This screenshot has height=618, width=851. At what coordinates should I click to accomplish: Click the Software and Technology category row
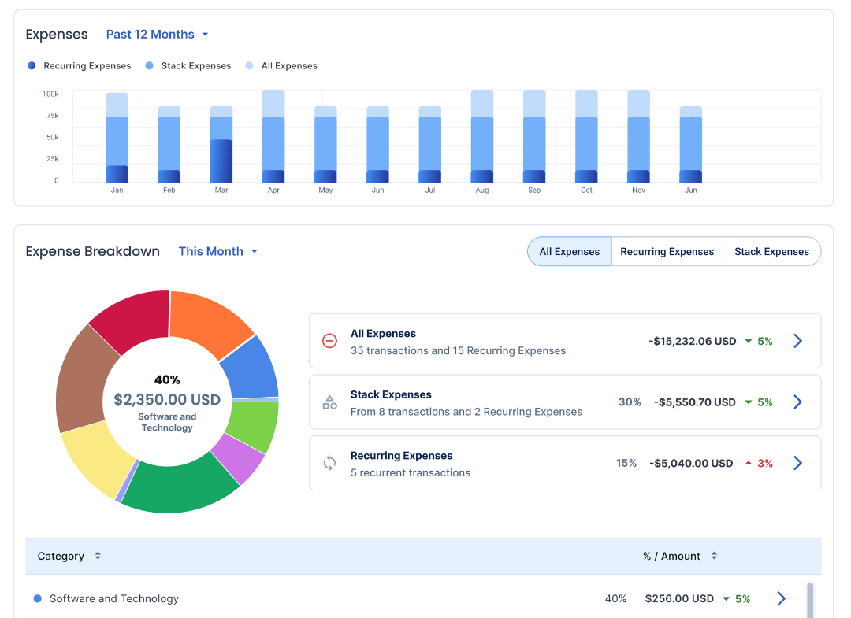tap(116, 598)
